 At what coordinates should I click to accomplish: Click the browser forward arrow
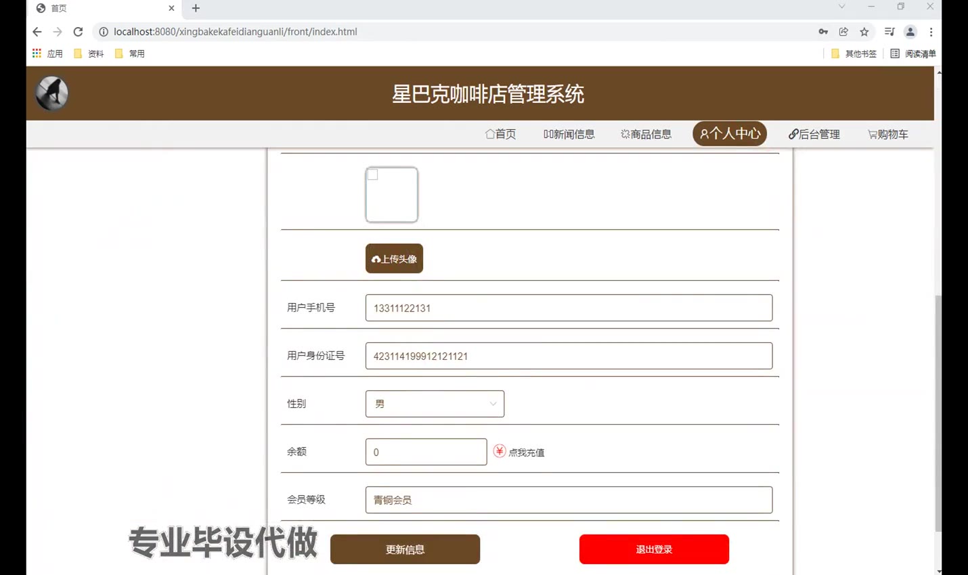coord(58,32)
